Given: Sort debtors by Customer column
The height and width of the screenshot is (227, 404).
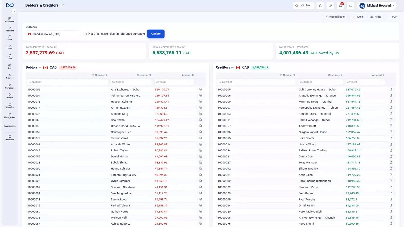Looking at the screenshot, I should [144, 75].
